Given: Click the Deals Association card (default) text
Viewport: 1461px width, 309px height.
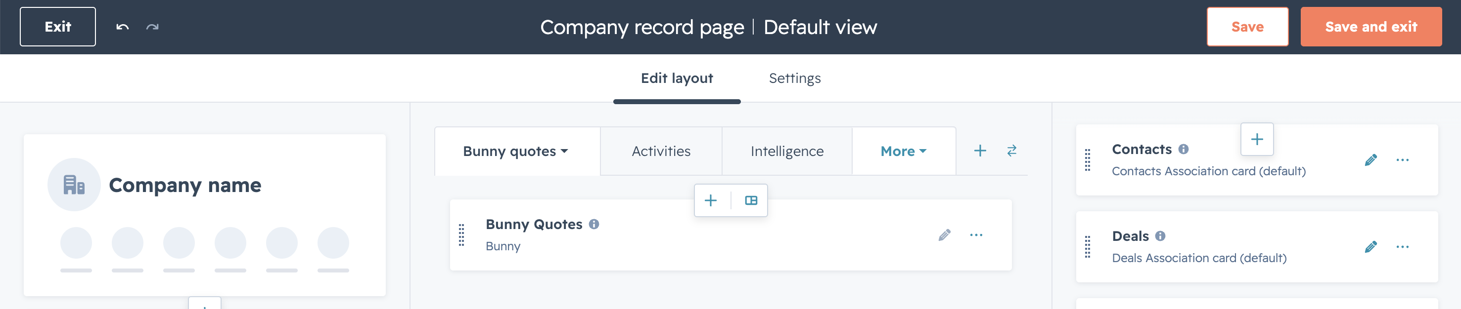Looking at the screenshot, I should pyautogui.click(x=1199, y=258).
